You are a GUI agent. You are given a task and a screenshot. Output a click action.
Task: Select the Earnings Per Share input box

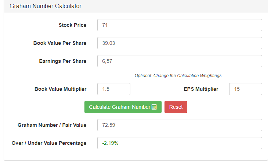[x=180, y=61]
